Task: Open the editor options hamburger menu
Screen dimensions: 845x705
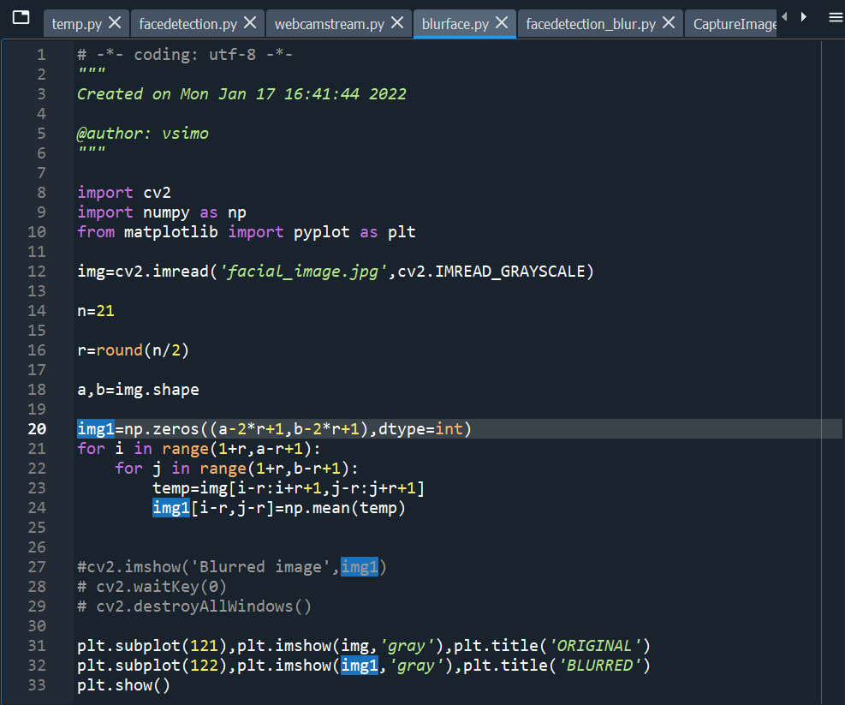Action: (x=836, y=18)
